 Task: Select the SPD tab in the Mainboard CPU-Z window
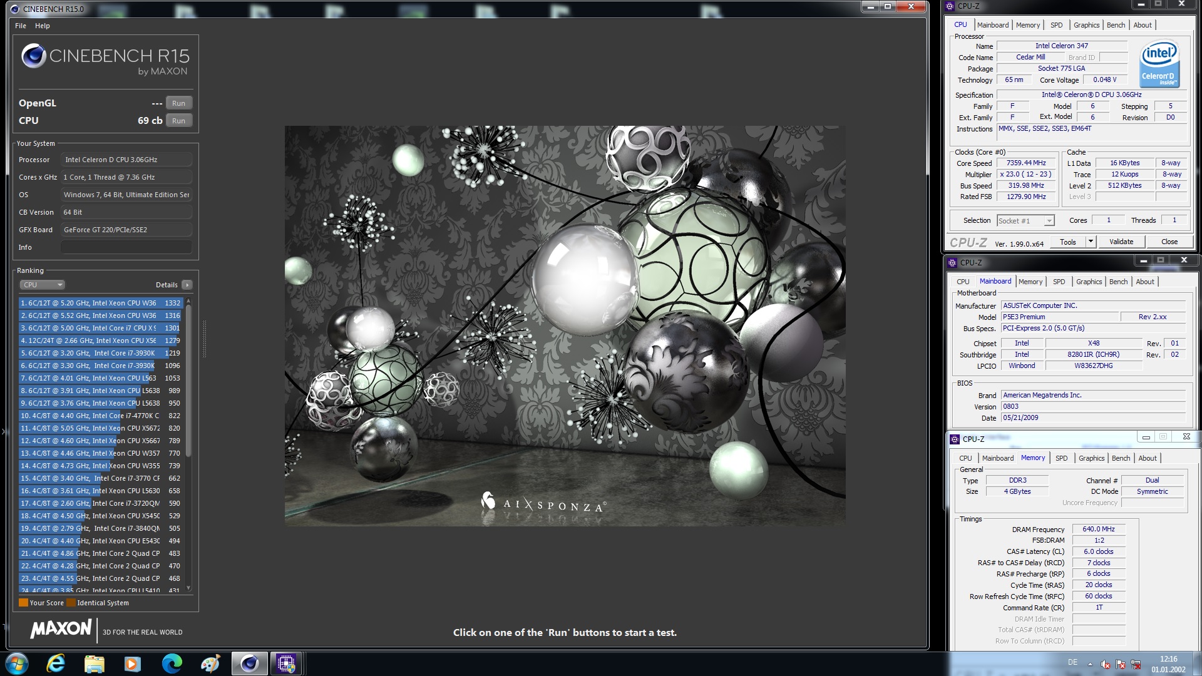pos(1059,282)
